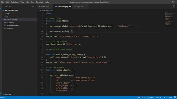Expand the OUTLINE section
This screenshot has width=177, height=99.
click(x=8, y=95)
